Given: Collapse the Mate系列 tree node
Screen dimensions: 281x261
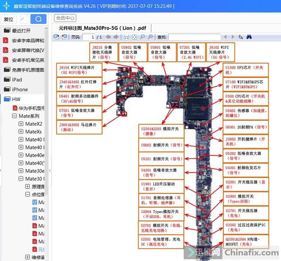Looking at the screenshot, I should (x=14, y=116).
